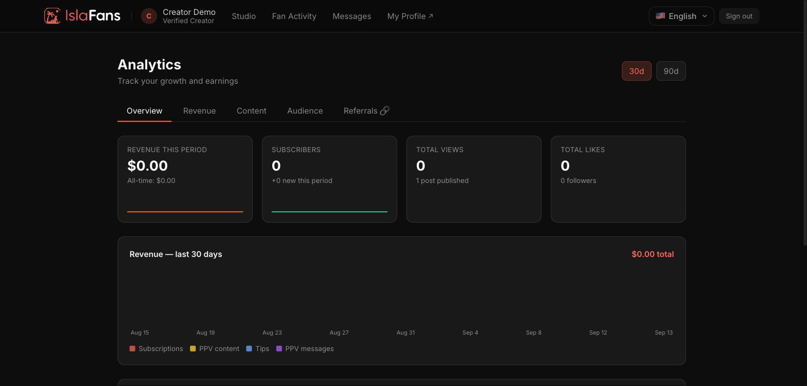Image resolution: width=807 pixels, height=386 pixels.
Task: Open Messages in the top navigation
Action: tap(352, 16)
